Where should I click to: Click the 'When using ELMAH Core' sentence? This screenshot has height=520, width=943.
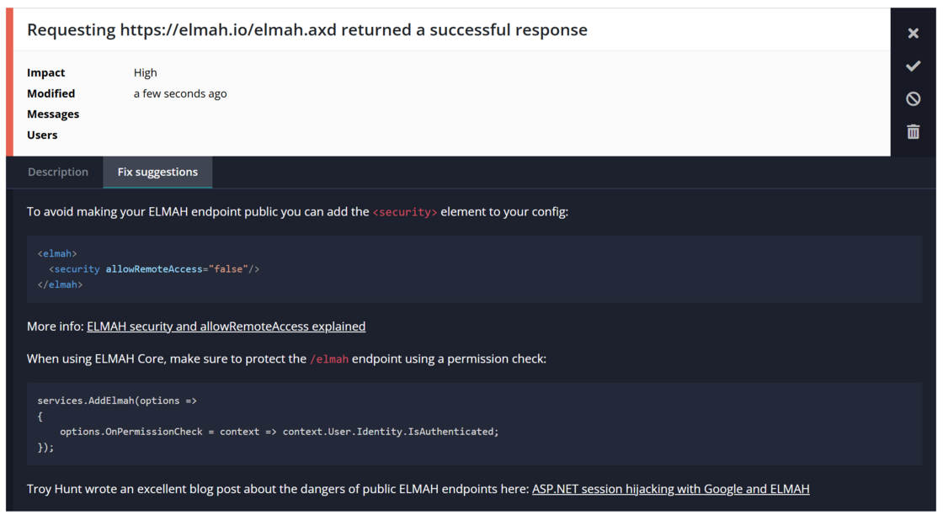point(286,359)
